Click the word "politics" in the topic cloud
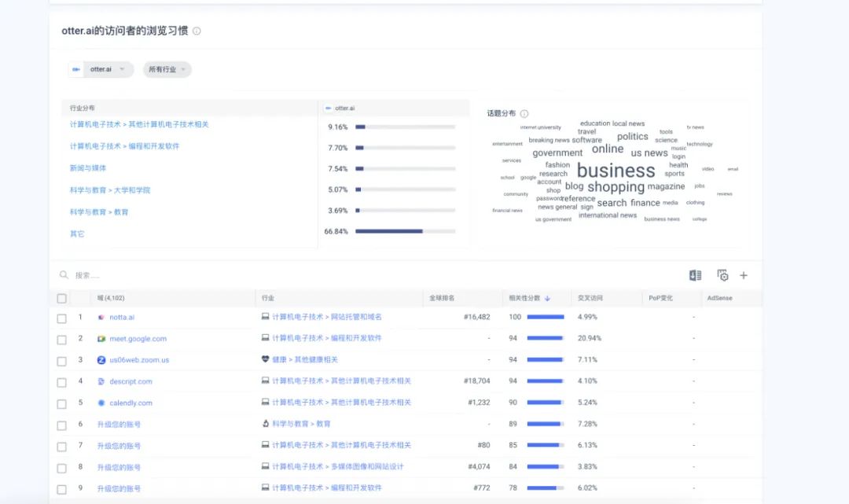The width and height of the screenshot is (849, 504). 632,137
